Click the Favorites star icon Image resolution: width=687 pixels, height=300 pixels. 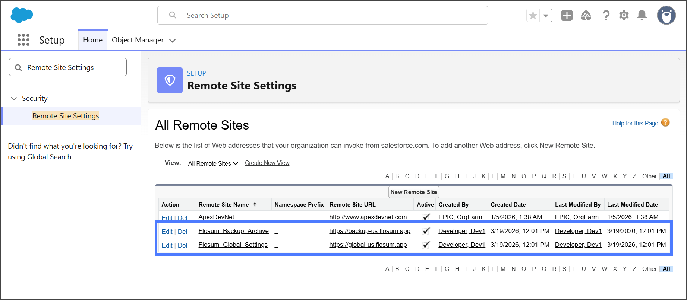[533, 15]
